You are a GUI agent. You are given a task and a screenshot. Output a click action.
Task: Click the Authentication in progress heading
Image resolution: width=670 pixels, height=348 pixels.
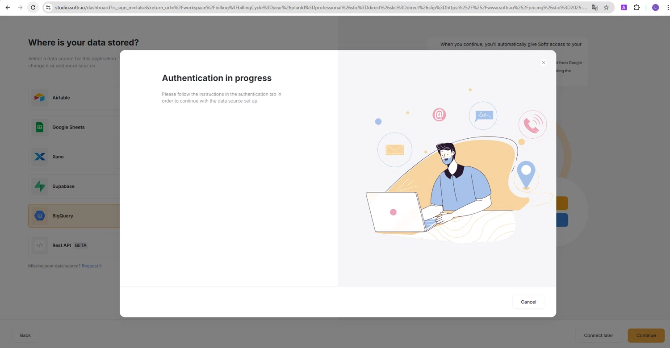click(217, 78)
